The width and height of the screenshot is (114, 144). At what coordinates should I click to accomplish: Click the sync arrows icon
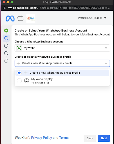[20, 19]
